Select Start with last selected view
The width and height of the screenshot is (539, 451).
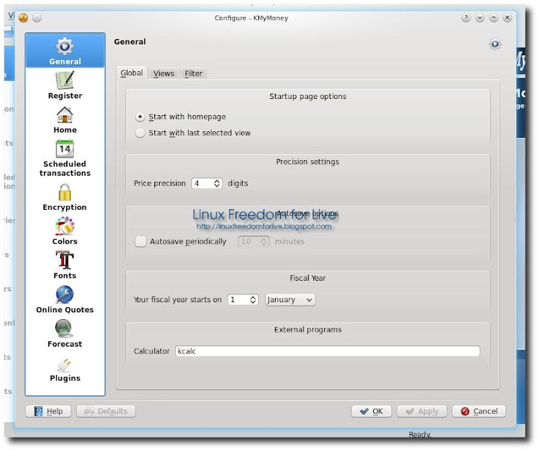click(193, 133)
